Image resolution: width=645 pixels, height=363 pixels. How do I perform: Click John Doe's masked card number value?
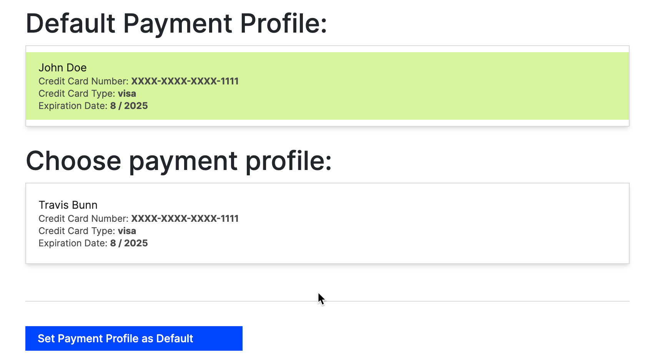point(185,81)
